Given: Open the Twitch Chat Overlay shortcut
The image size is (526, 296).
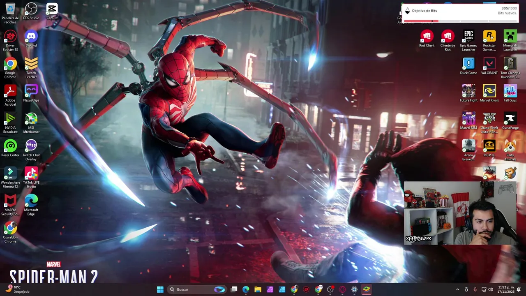Looking at the screenshot, I should (x=31, y=150).
